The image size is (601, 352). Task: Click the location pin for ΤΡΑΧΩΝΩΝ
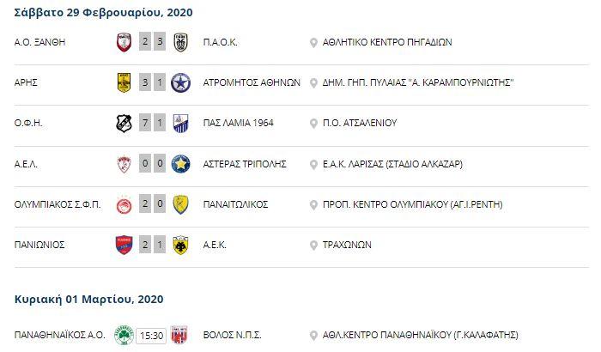coord(313,246)
